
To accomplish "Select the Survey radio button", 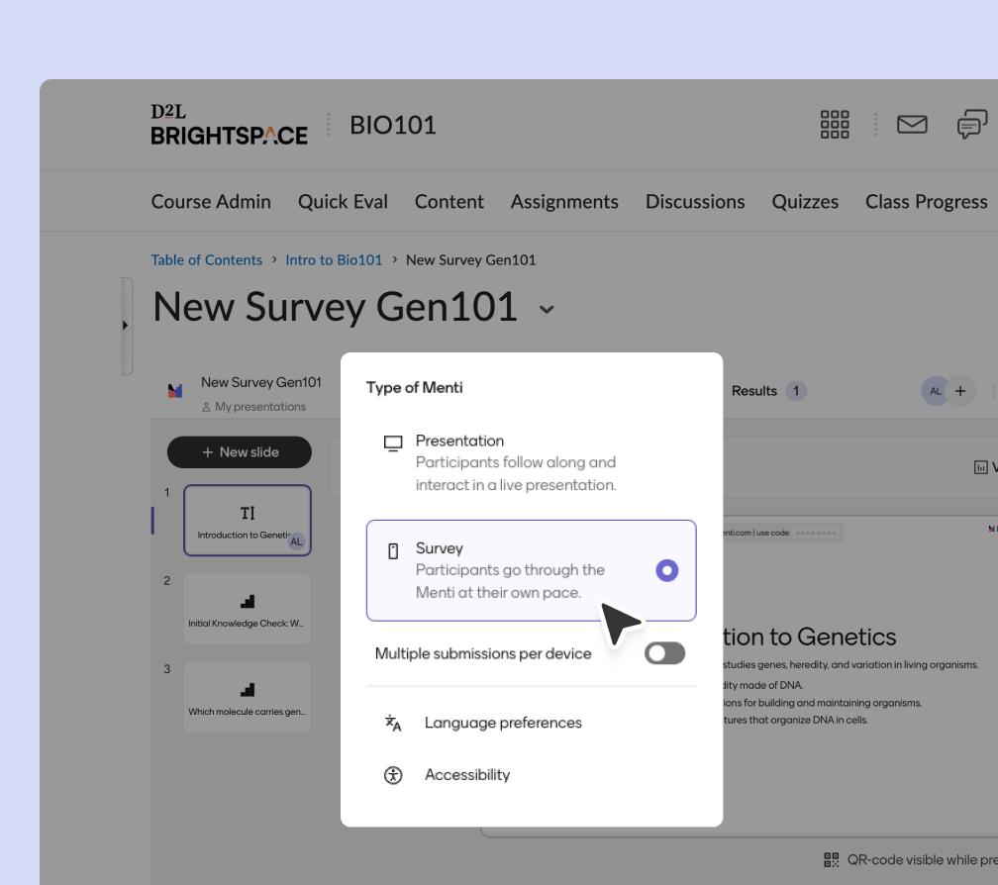I will click(x=667, y=570).
